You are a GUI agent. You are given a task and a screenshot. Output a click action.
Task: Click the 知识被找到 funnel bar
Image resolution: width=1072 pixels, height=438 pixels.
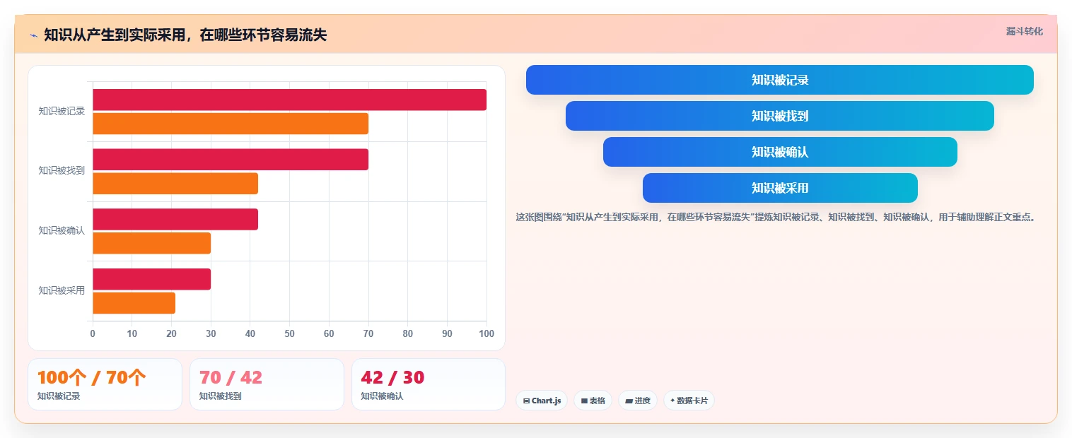(x=779, y=116)
